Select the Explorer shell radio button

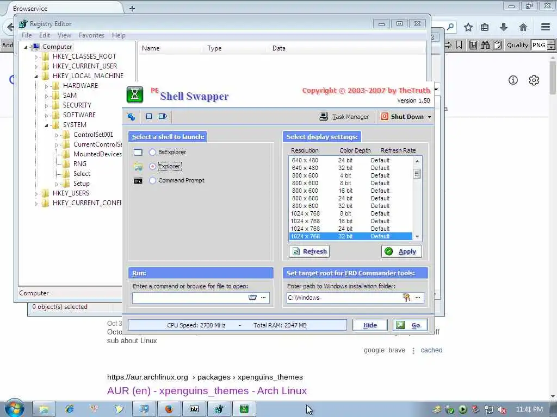[x=152, y=166]
